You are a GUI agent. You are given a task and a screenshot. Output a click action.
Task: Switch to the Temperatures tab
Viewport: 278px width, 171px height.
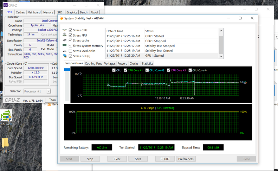(x=74, y=63)
